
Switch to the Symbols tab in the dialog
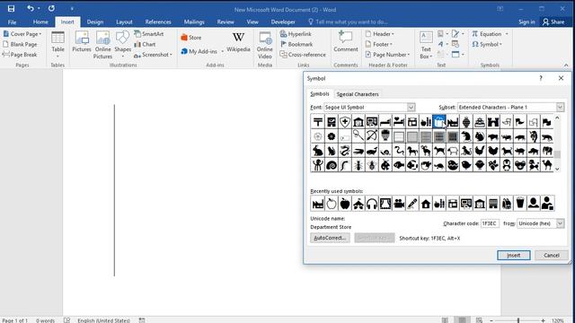[x=320, y=94]
